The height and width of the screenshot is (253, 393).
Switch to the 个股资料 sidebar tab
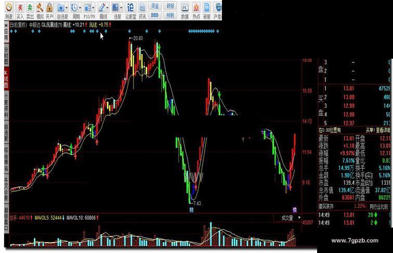7,105
